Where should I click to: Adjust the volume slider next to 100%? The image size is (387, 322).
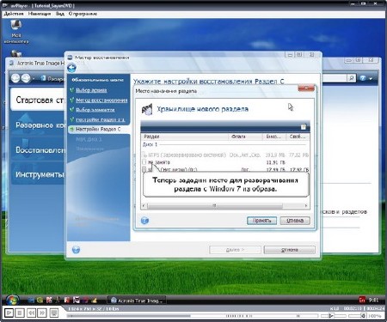click(357, 316)
